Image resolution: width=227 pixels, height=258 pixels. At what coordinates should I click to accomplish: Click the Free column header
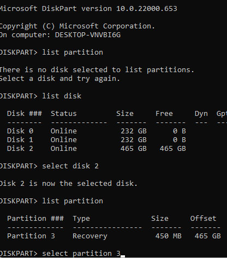point(164,114)
